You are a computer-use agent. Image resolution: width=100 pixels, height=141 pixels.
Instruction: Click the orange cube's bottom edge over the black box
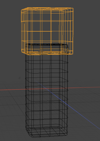pos(47,54)
